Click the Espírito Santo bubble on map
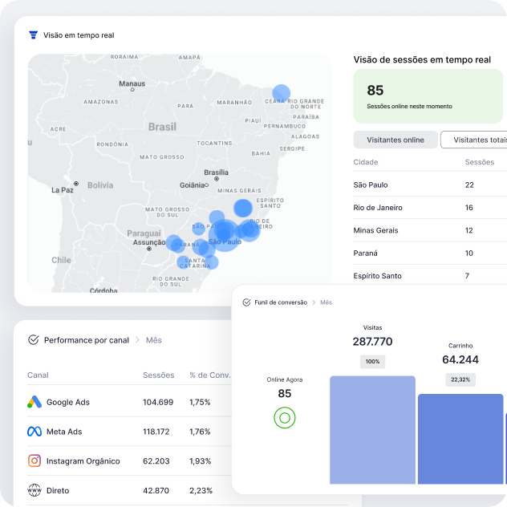 point(243,208)
